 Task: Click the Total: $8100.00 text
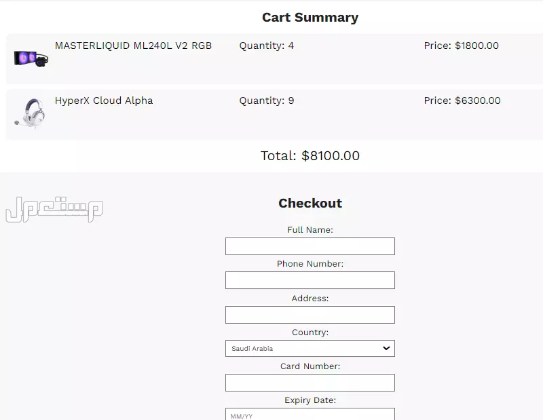click(x=310, y=156)
